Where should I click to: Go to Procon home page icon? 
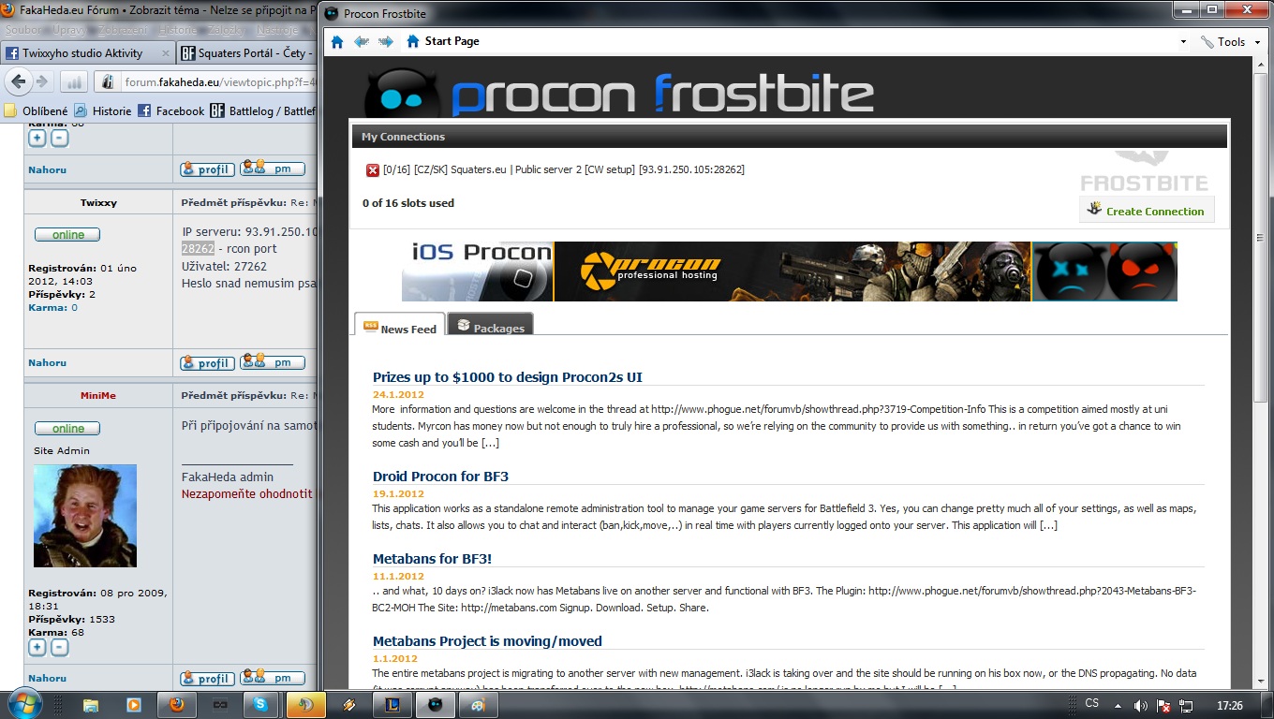point(337,41)
